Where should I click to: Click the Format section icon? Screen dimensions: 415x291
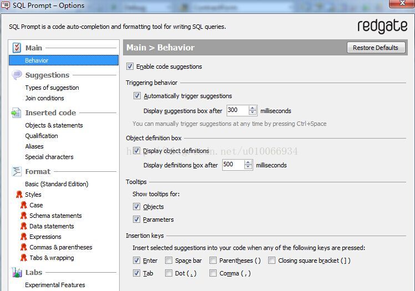click(17, 171)
